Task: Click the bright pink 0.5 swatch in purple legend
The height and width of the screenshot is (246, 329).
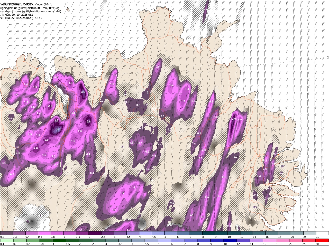Action: 44,233
